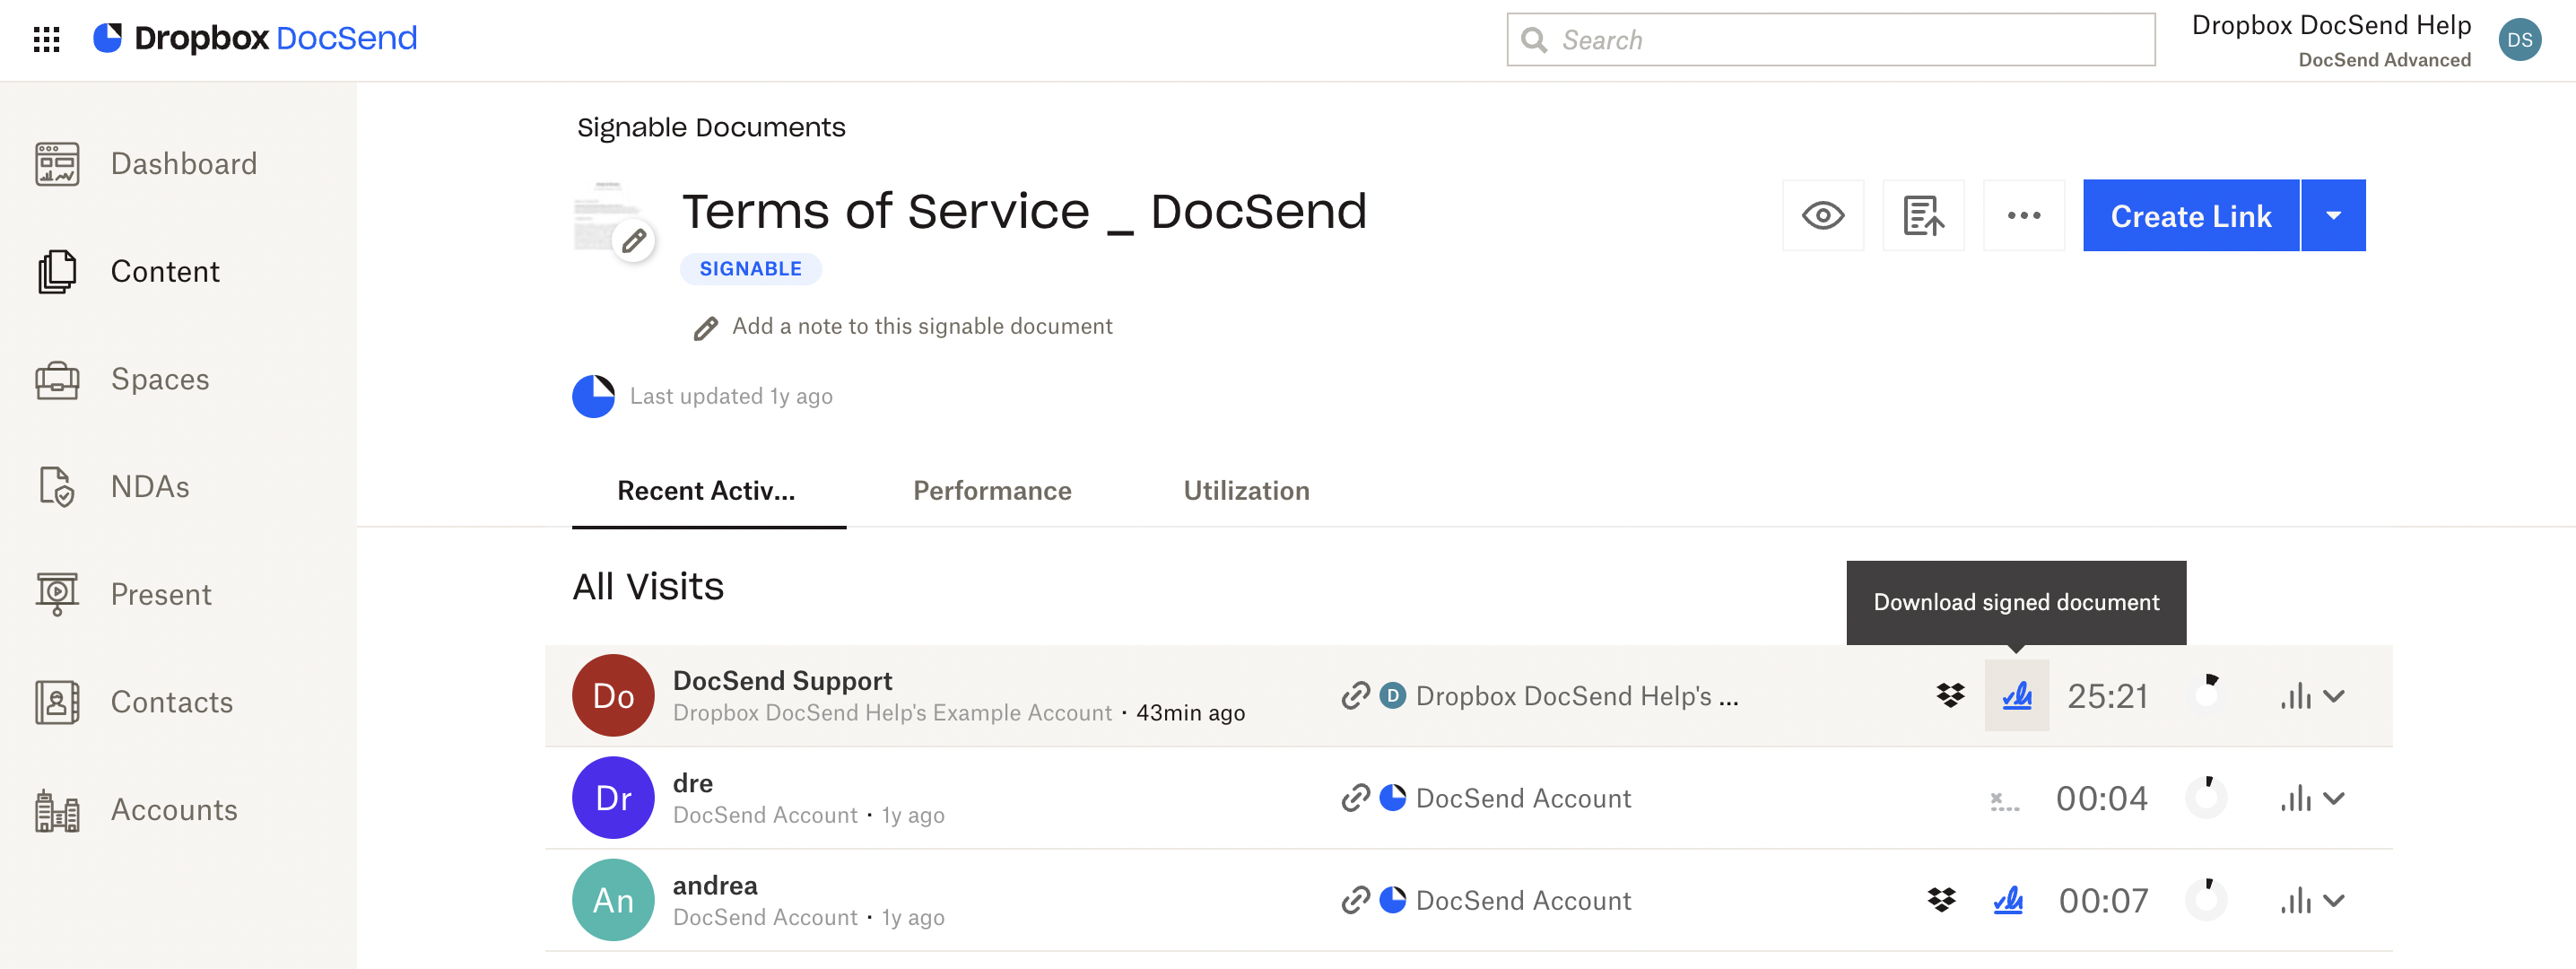
Task: Open Contacts from the sidebar
Action: pyautogui.click(x=170, y=702)
